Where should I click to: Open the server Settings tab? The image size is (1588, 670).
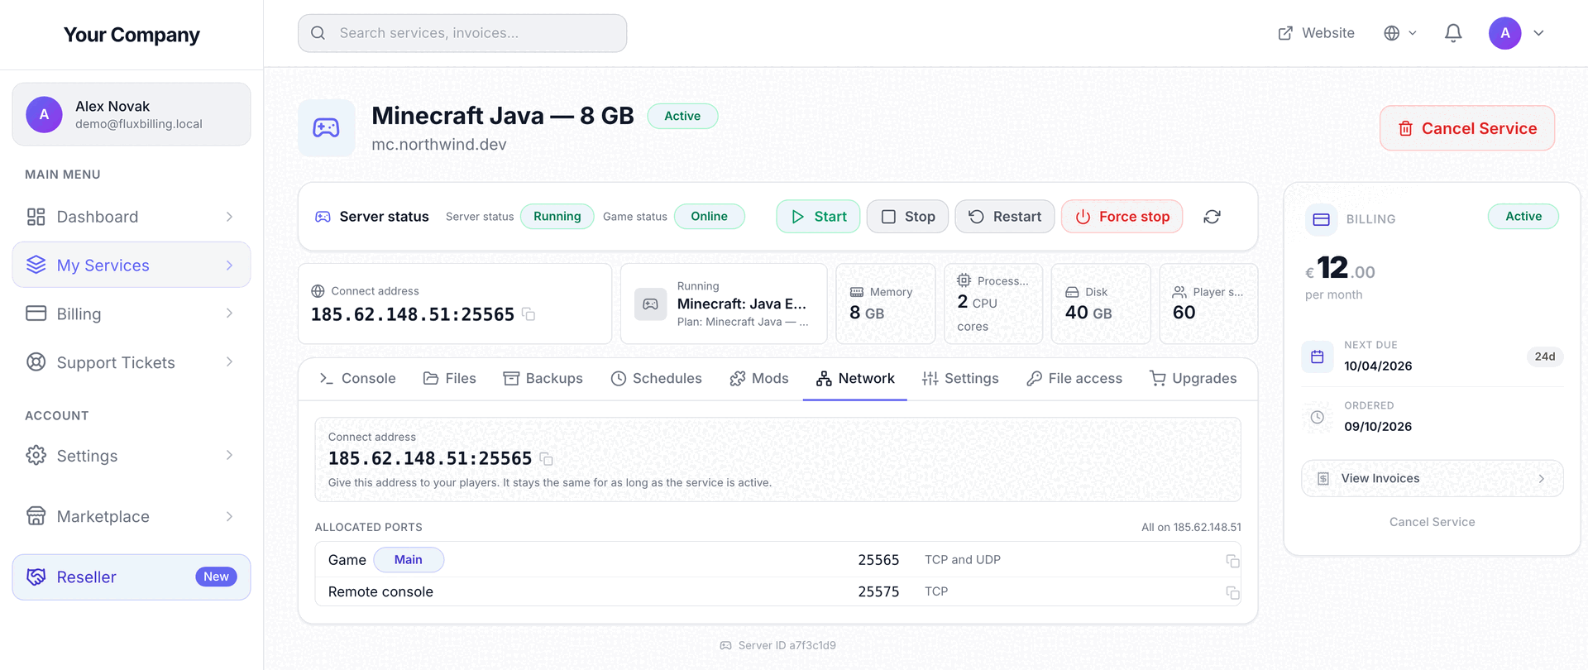click(x=960, y=378)
